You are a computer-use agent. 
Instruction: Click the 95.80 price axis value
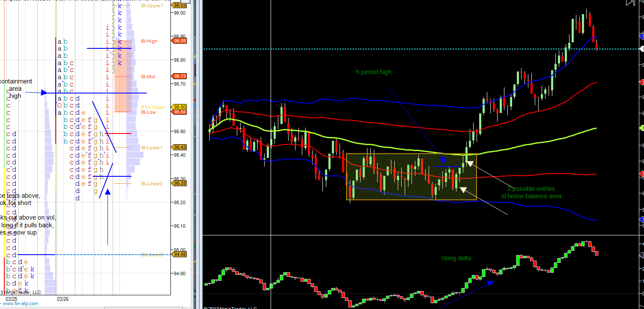[180, 60]
